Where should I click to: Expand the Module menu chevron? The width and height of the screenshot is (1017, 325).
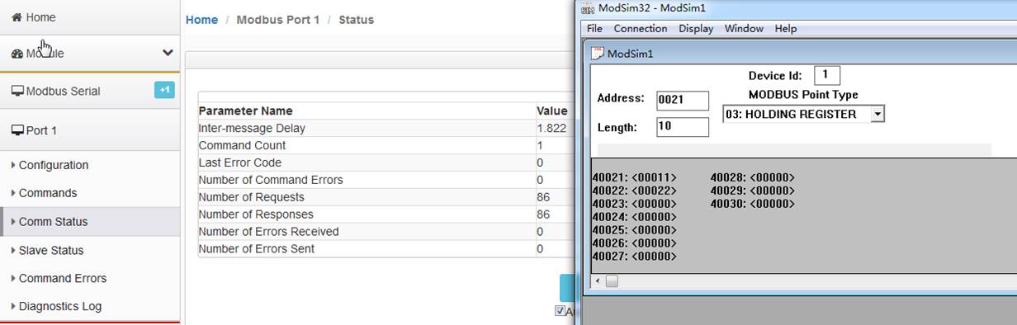pos(168,53)
